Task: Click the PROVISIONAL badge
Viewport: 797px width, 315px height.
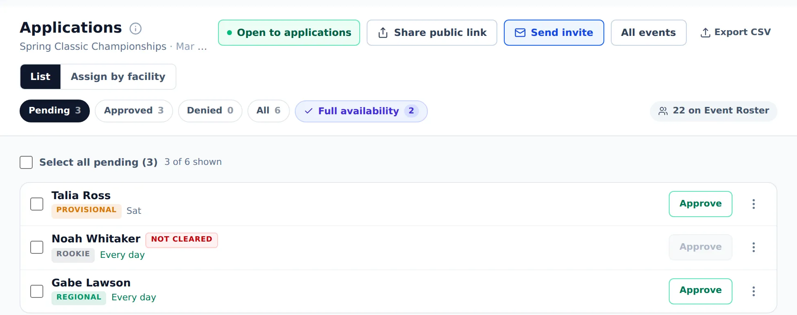Action: tap(87, 211)
